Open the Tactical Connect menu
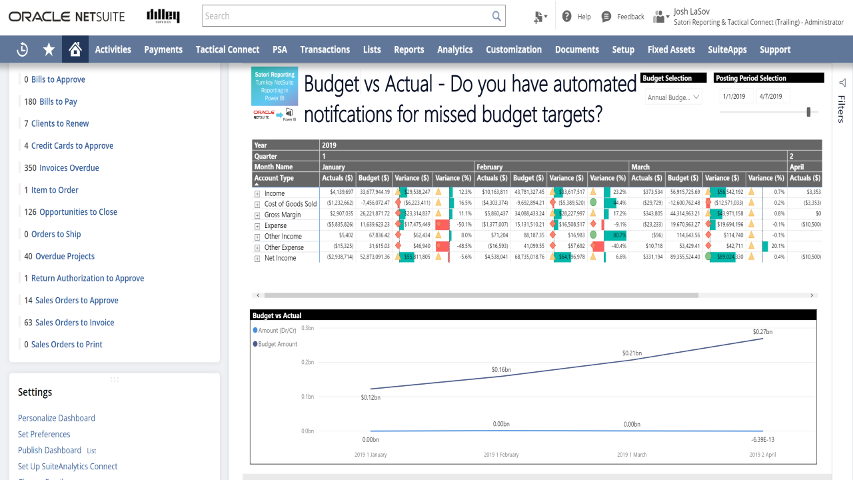The width and height of the screenshot is (853, 480). 227,49
